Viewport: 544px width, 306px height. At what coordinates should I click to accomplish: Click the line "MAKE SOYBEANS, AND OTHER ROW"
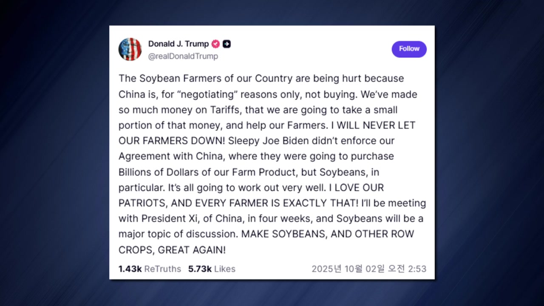[x=327, y=234]
